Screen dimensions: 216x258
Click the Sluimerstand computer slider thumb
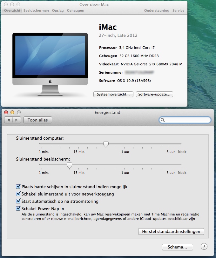coord(106,144)
